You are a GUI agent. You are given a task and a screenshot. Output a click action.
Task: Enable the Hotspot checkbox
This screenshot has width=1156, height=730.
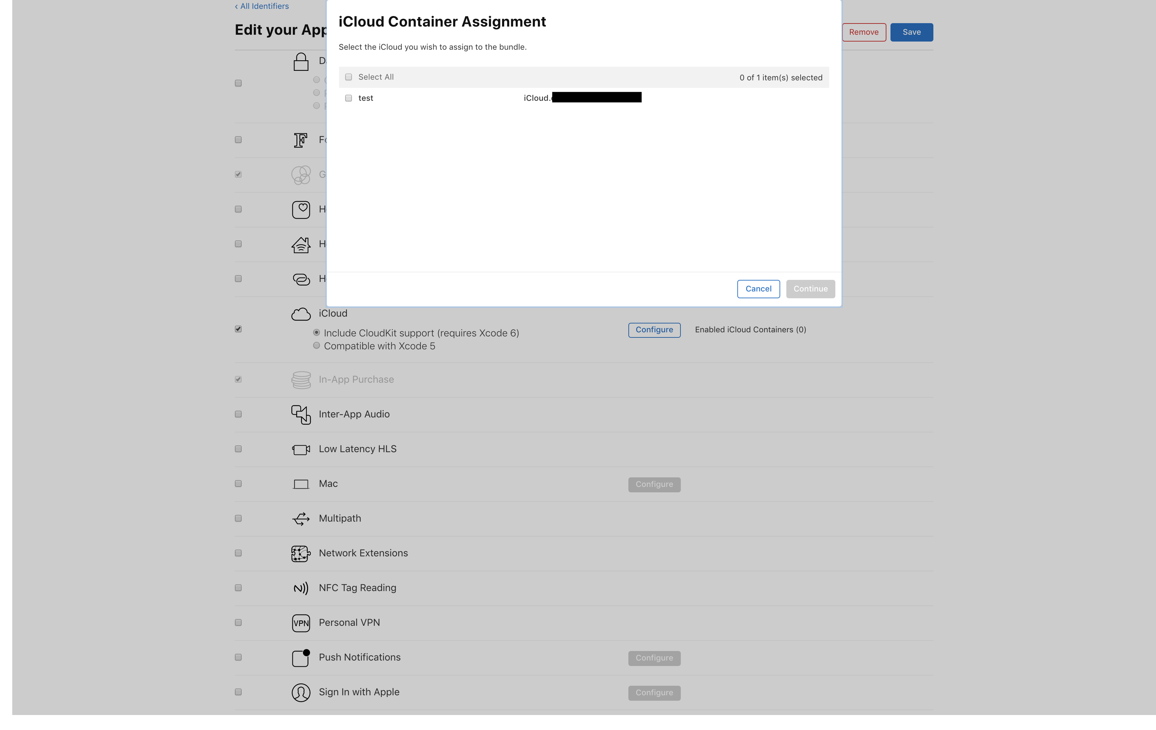click(x=238, y=279)
